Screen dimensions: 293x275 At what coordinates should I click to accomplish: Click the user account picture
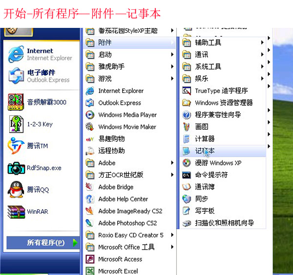[x=19, y=31]
